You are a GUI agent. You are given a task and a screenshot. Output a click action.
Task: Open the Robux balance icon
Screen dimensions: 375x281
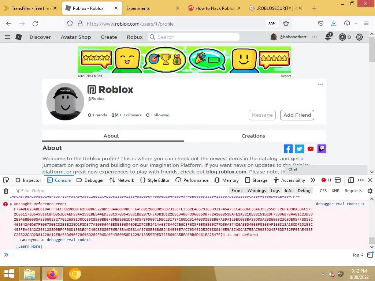(x=342, y=37)
